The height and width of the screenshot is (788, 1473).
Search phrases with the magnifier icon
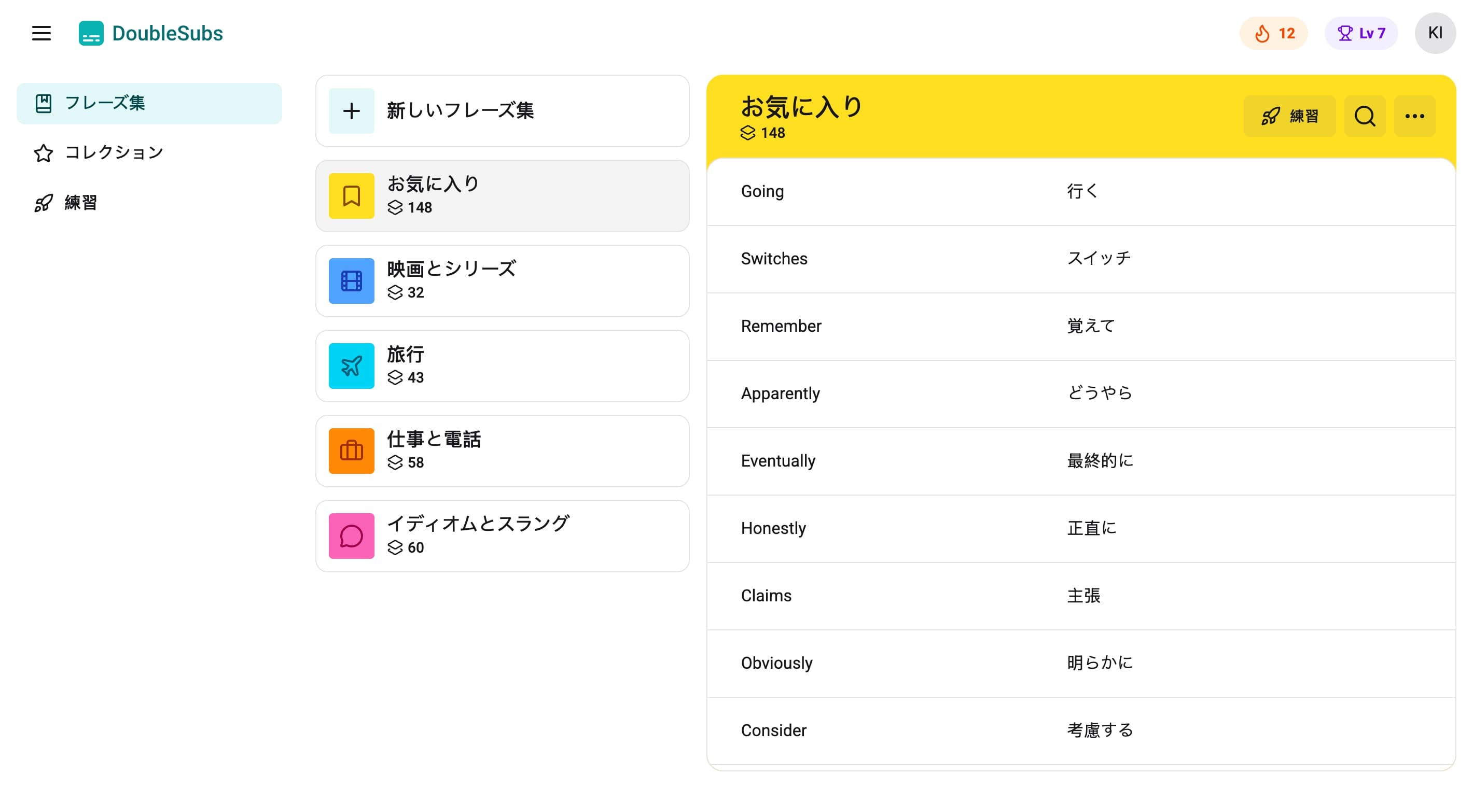coord(1365,116)
